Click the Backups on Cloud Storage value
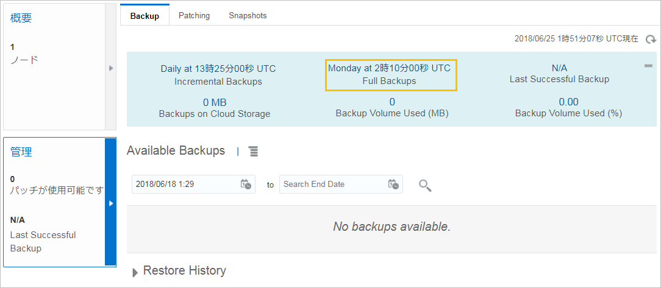 coord(215,102)
